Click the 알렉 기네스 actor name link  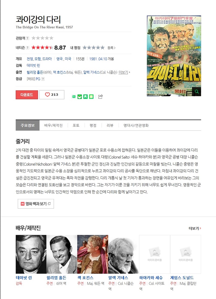click(x=118, y=278)
